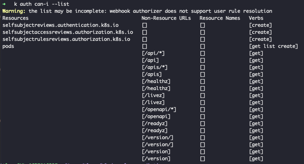The width and height of the screenshot is (304, 164).
Task: Click the [get list create] verbs entry
Action: [274, 46]
